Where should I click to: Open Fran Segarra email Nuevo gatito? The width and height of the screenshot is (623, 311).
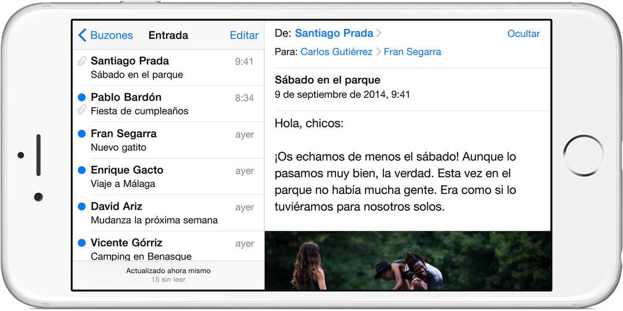tap(168, 140)
